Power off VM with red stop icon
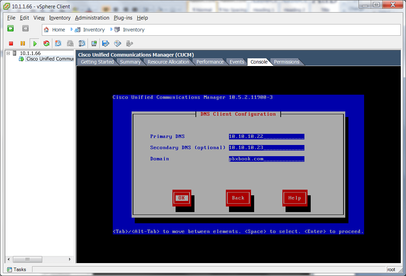The image size is (406, 276). coord(11,44)
